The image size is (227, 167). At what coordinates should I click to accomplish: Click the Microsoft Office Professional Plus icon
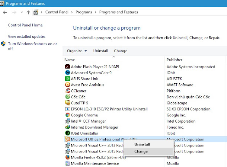67,139
